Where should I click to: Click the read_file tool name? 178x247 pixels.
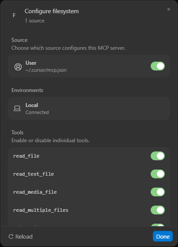[26, 156]
